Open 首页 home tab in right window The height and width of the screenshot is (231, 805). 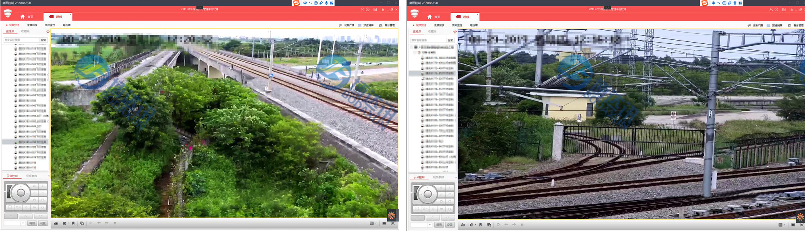click(434, 17)
